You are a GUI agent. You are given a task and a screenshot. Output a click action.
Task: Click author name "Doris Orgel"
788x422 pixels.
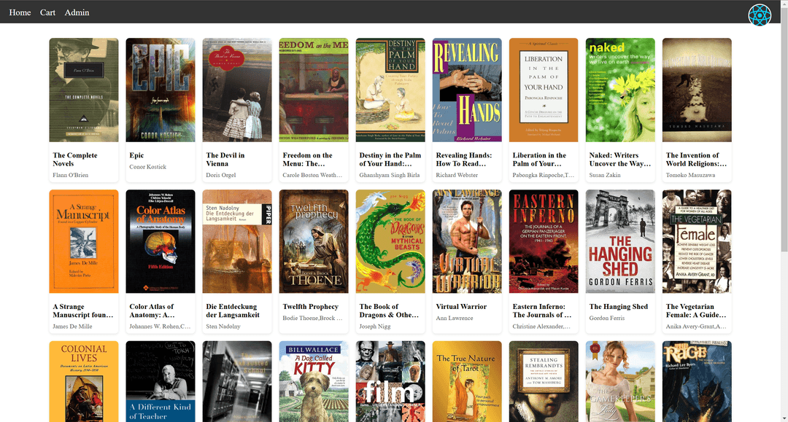[x=220, y=175]
